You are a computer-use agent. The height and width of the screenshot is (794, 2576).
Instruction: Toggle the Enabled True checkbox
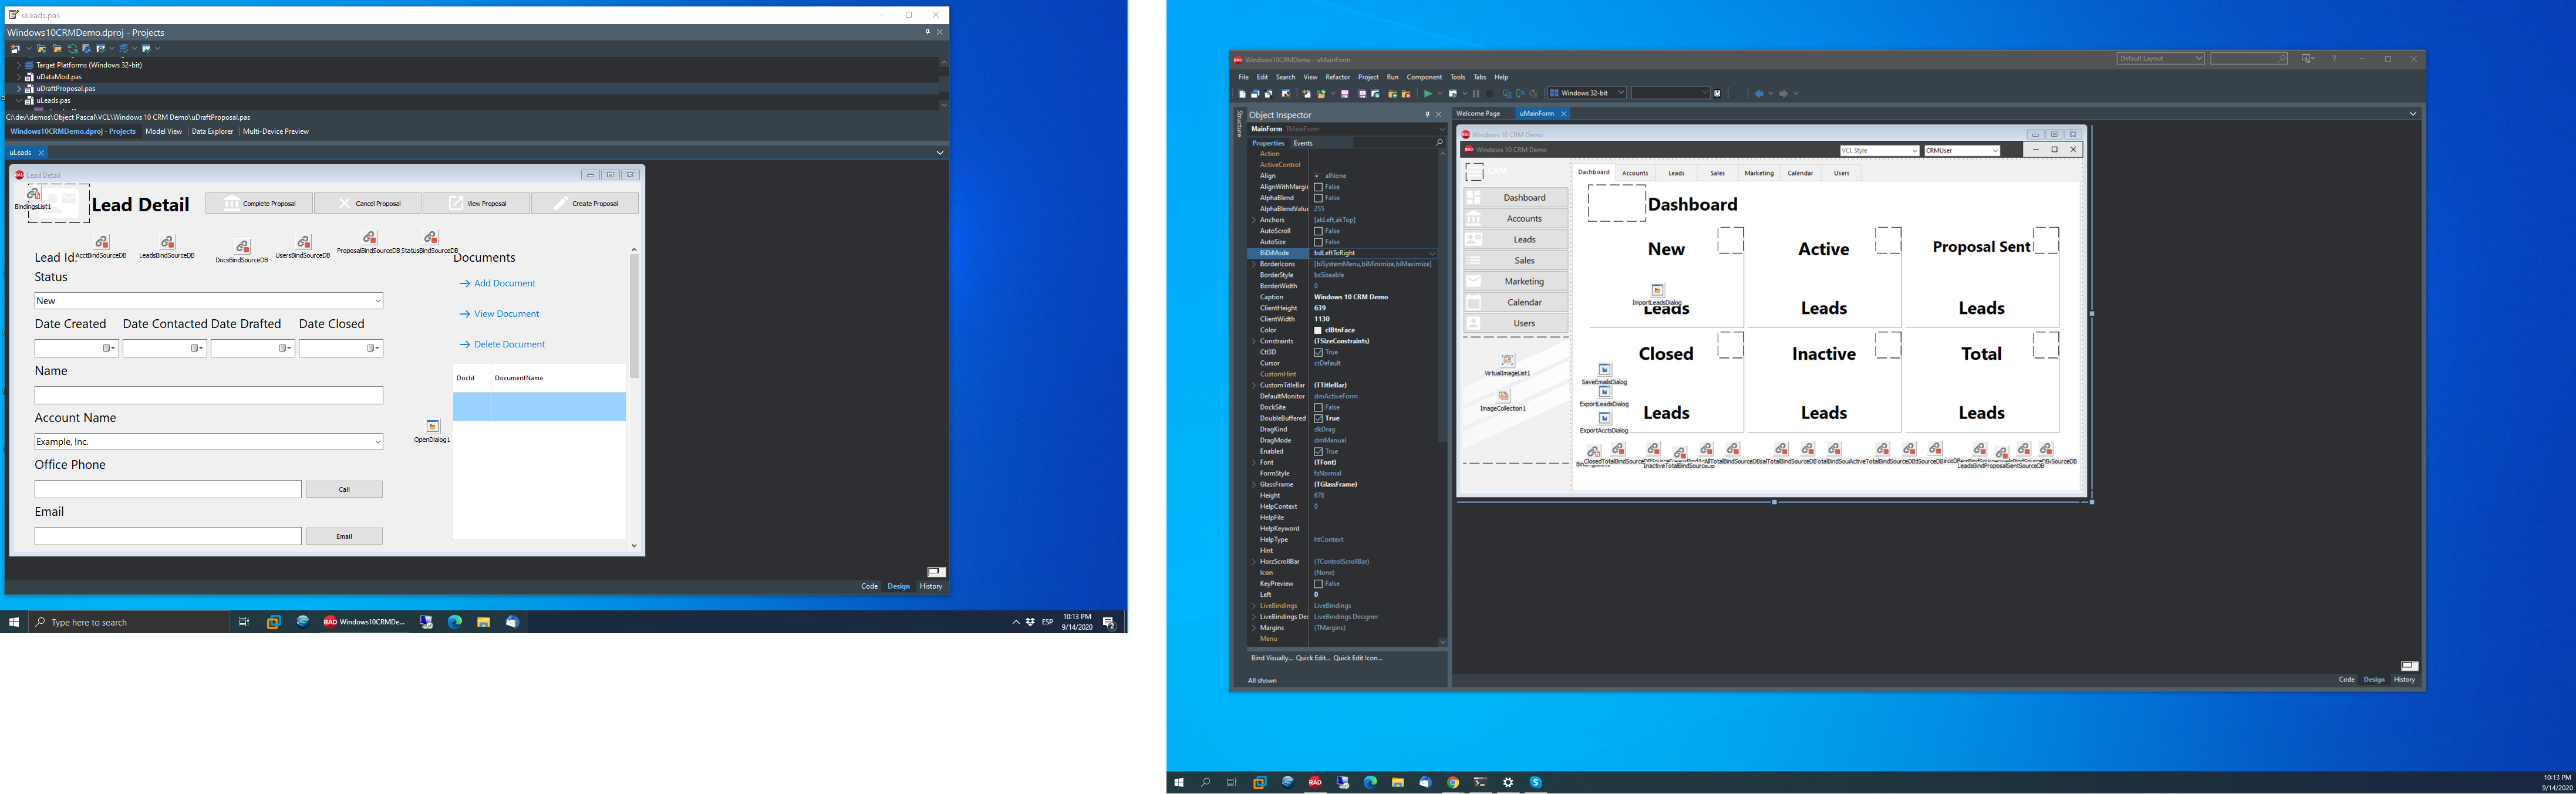[x=1318, y=451]
